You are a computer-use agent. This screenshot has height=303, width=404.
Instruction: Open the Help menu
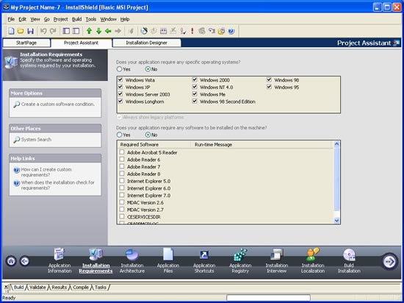125,19
